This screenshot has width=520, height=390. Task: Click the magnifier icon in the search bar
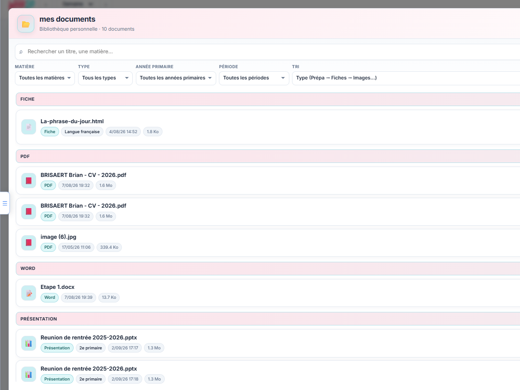point(21,52)
